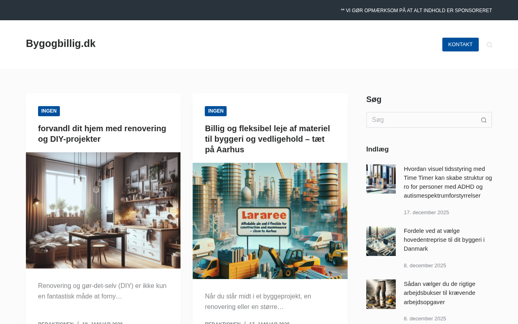This screenshot has width=518, height=324.
Task: Click the sponsored content notice text
Action: coord(416,11)
